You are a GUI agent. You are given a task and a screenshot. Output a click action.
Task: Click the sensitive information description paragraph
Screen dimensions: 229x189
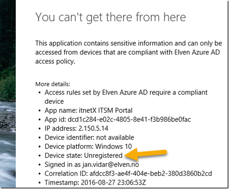129,52
